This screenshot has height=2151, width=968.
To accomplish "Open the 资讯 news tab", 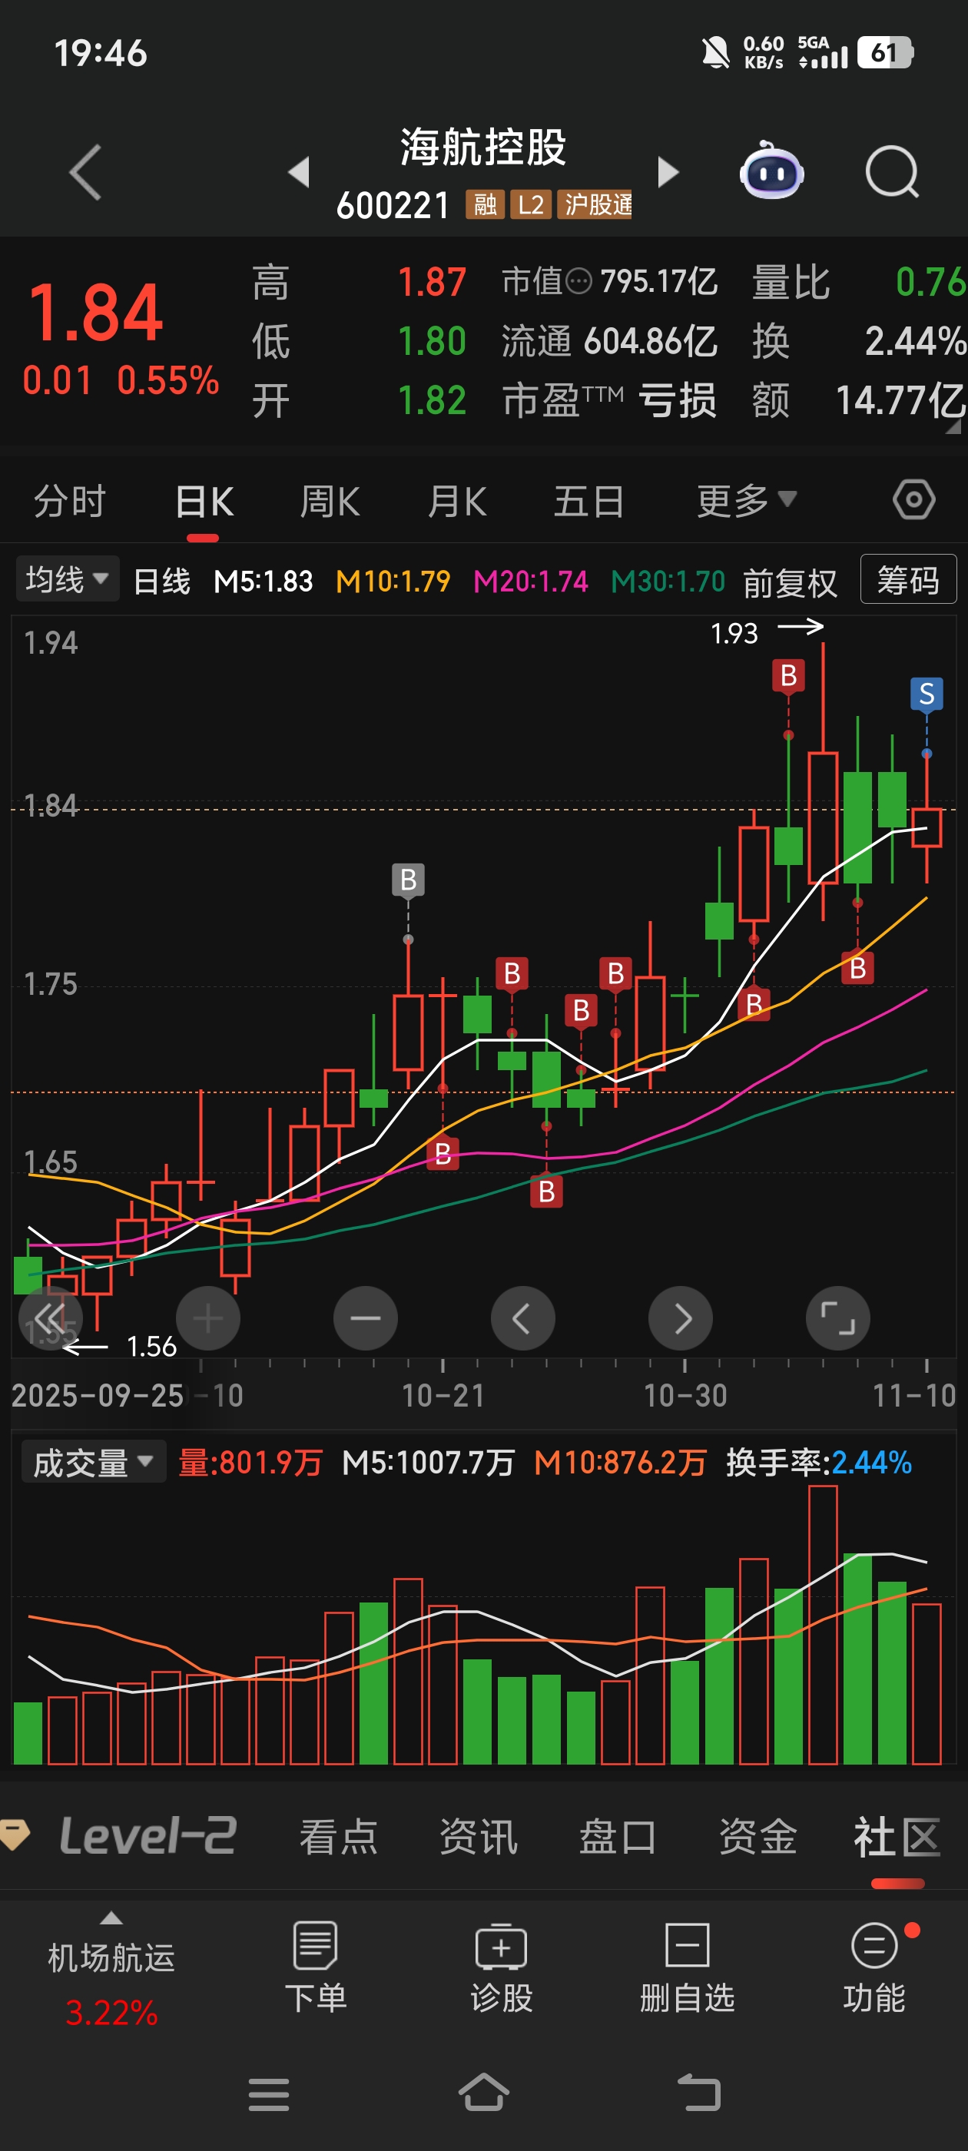I will (479, 1837).
